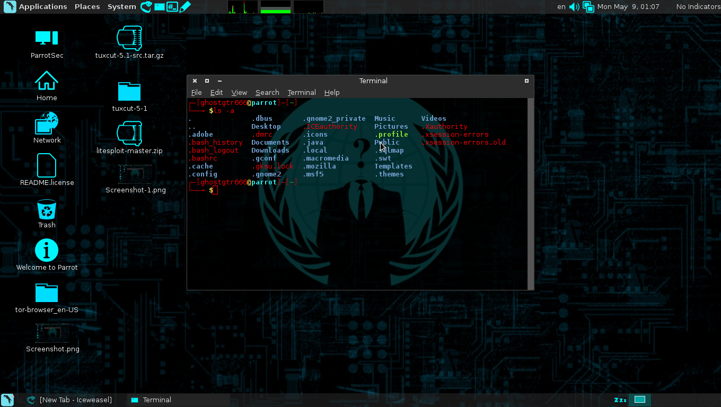The image size is (721, 407).
Task: Click the memory usage monitor graph
Action: click(x=276, y=7)
